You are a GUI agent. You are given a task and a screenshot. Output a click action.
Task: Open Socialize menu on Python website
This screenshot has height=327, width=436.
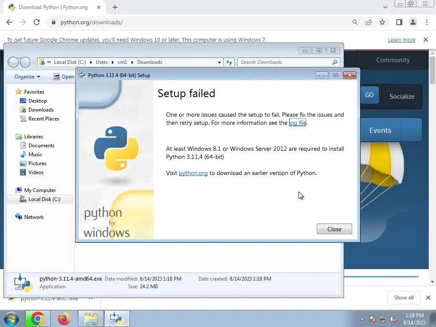(402, 97)
